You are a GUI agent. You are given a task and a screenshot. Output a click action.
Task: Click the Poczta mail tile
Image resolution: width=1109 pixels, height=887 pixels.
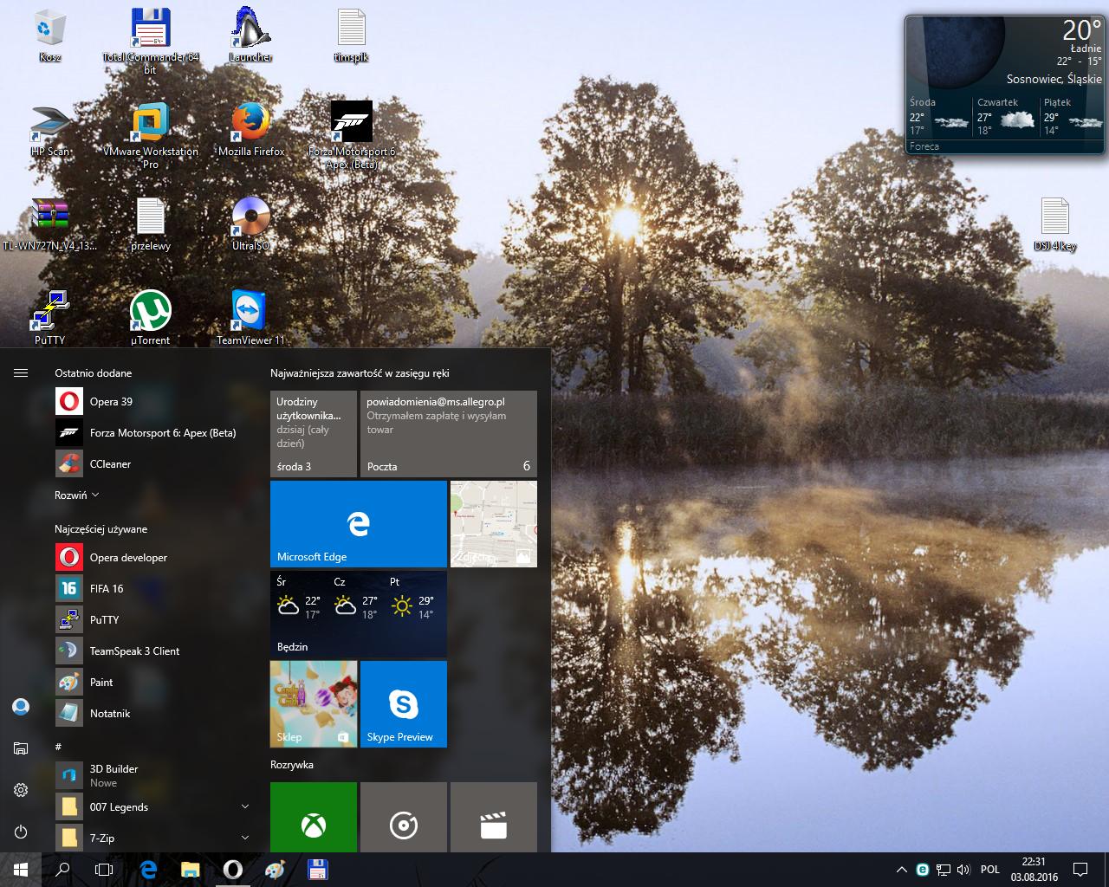tap(448, 433)
